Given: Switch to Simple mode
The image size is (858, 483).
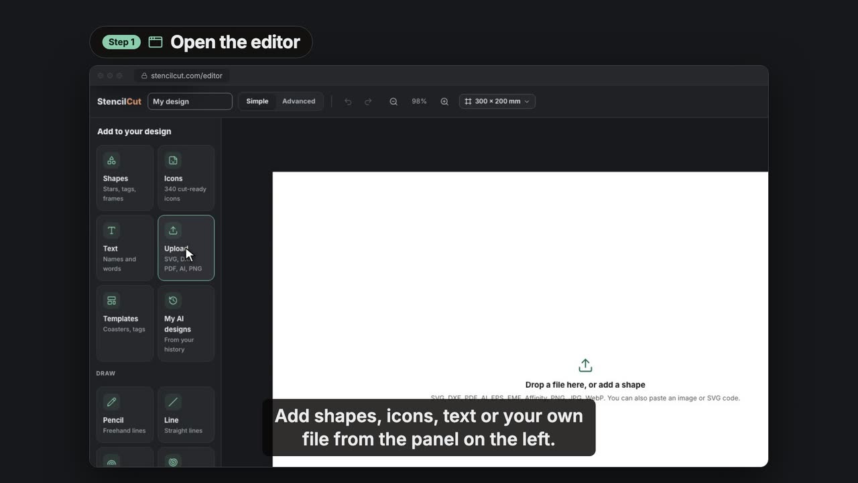Looking at the screenshot, I should point(257,101).
